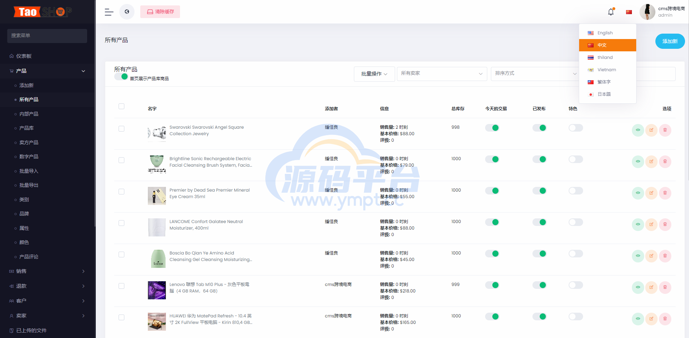View the Premier Dead Sea Eye Cream product
The width and height of the screenshot is (689, 338).
(x=638, y=193)
